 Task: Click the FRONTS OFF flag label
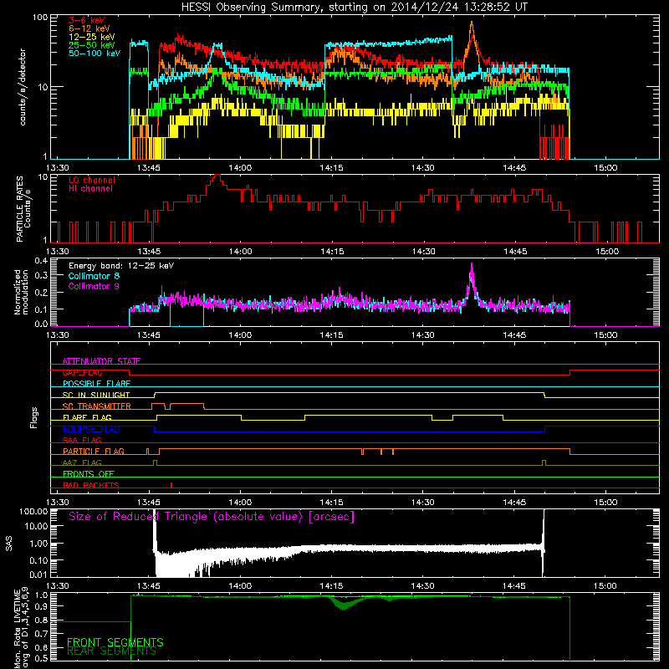pyautogui.click(x=89, y=473)
